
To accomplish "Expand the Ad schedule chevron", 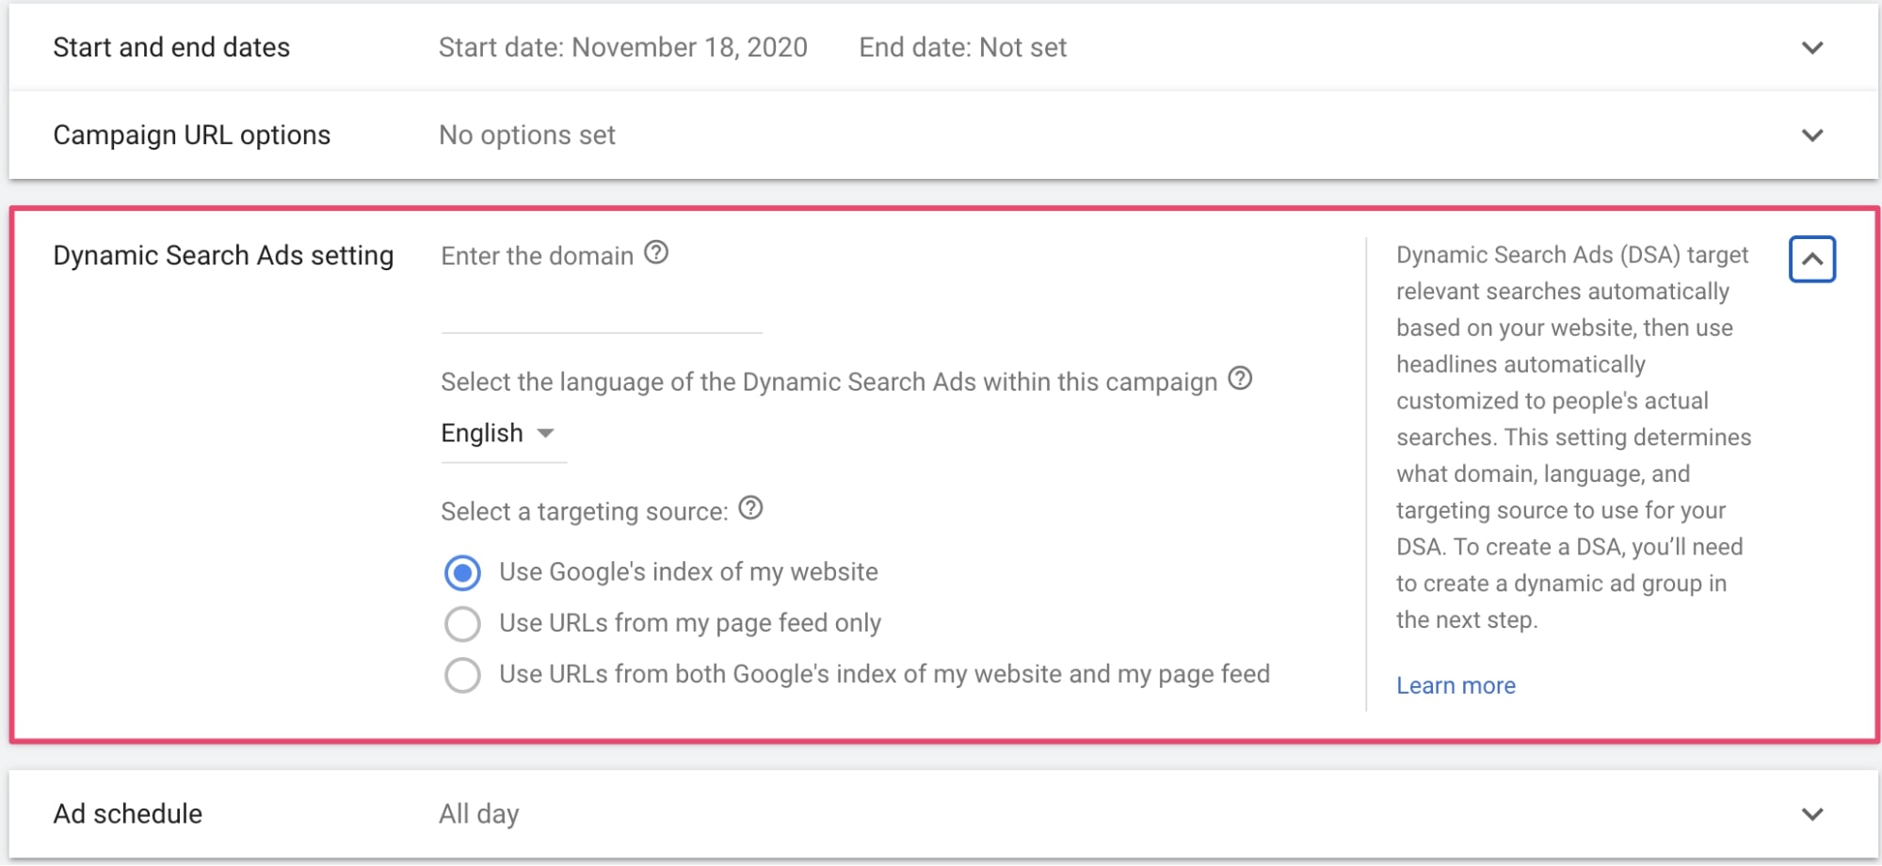I will tap(1811, 814).
